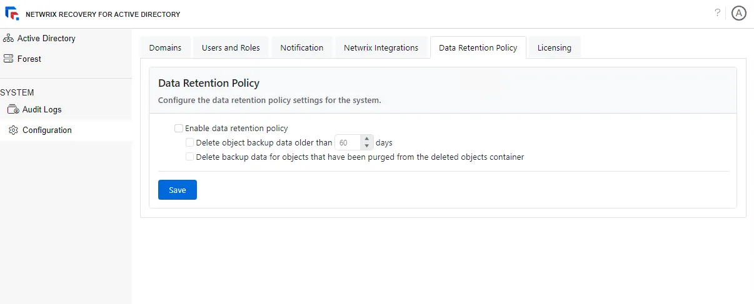Switch to the Users and Roles tab
754x304 pixels.
pyautogui.click(x=231, y=47)
